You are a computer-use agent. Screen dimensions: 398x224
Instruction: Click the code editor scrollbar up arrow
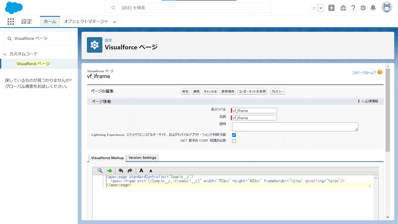pyautogui.click(x=376, y=178)
